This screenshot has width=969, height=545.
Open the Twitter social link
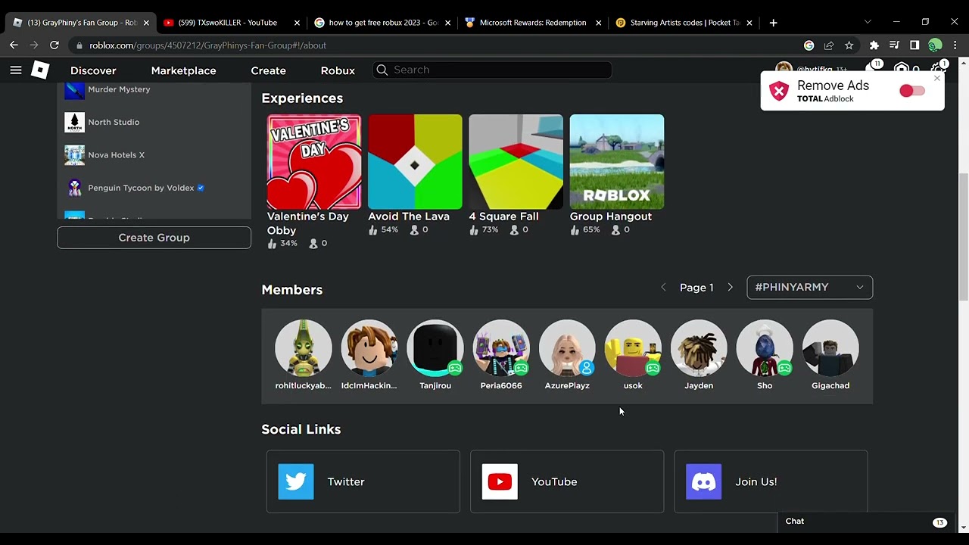[x=363, y=481]
